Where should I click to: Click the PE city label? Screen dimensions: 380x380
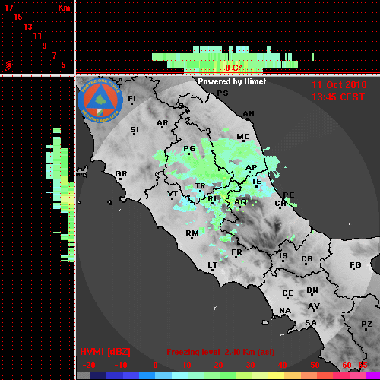289,195
